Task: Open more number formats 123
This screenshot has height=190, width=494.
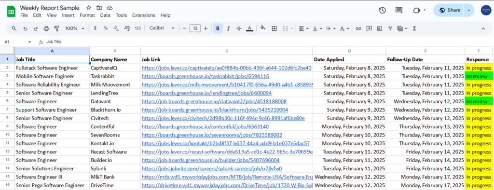Action: [x=137, y=28]
